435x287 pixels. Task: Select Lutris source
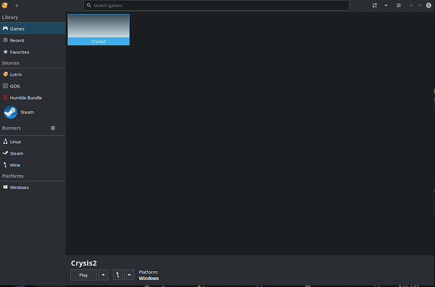point(33,75)
